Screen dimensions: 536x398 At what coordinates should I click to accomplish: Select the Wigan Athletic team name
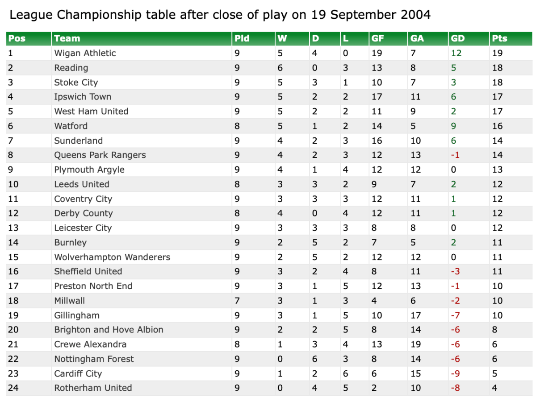pos(85,53)
